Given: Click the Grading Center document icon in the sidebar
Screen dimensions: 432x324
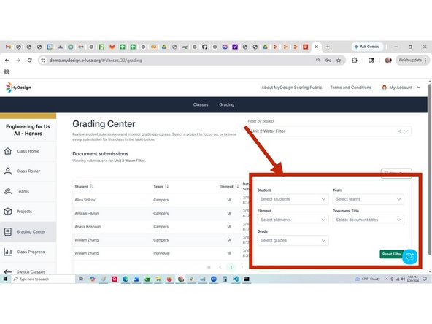Looking at the screenshot, I should click(x=8, y=232).
